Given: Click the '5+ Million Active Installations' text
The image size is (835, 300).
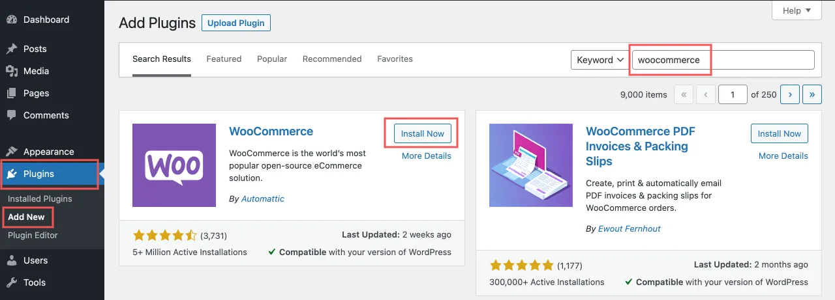Looking at the screenshot, I should point(190,252).
